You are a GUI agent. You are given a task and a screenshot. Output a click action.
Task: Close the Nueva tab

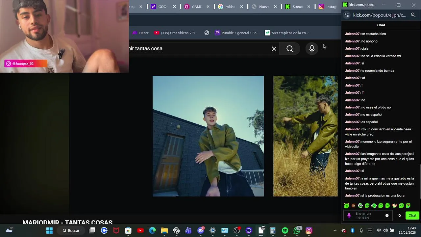point(275,7)
